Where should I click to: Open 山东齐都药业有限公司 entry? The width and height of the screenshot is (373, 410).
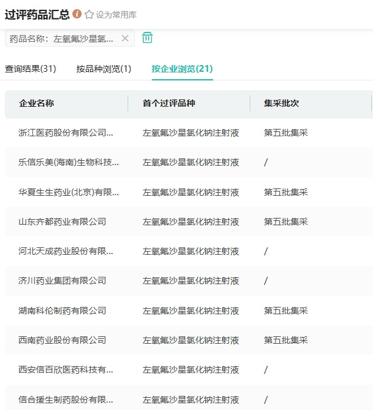click(63, 222)
